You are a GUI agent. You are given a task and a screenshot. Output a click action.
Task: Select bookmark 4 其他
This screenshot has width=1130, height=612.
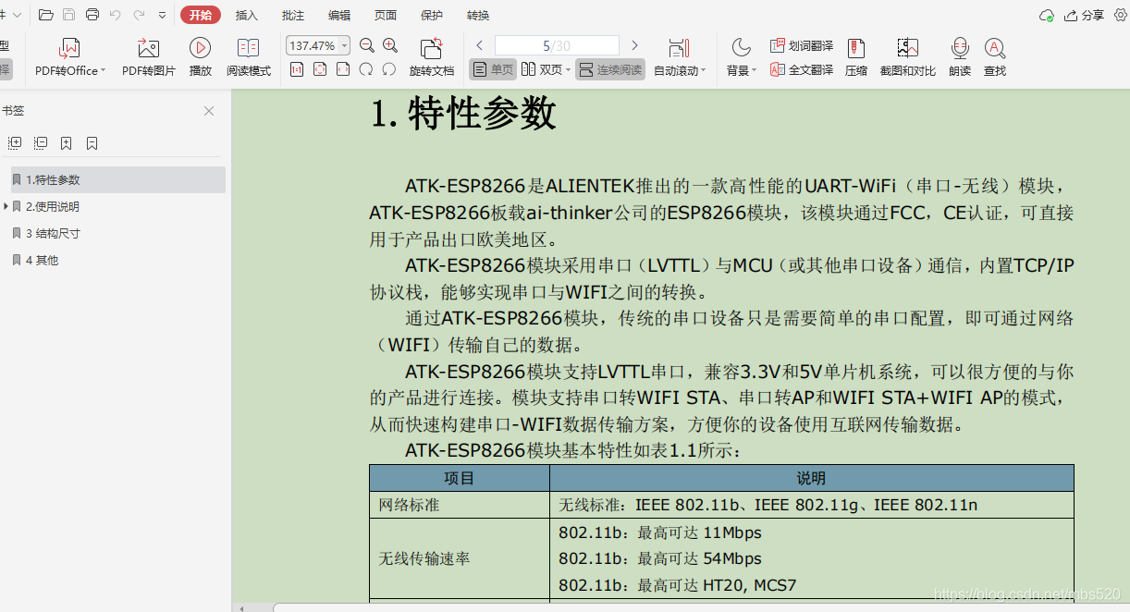(42, 261)
